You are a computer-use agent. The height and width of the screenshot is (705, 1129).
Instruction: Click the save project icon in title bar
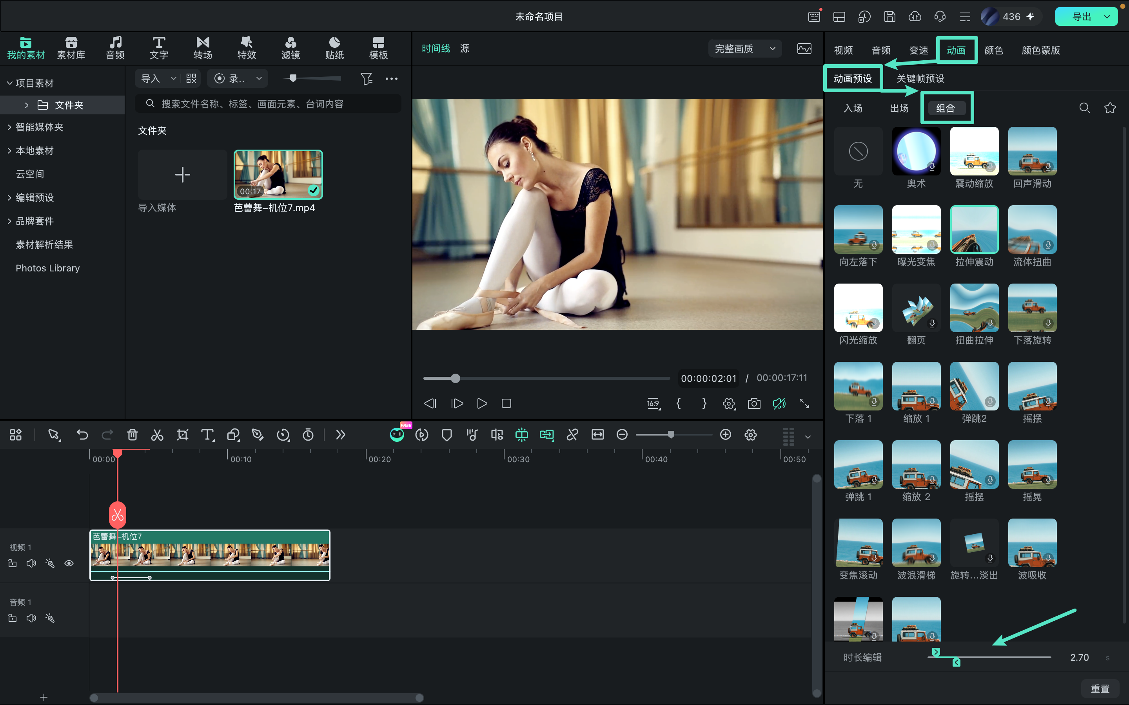(x=889, y=17)
